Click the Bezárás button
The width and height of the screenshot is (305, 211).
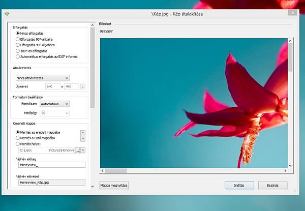[x=272, y=186]
